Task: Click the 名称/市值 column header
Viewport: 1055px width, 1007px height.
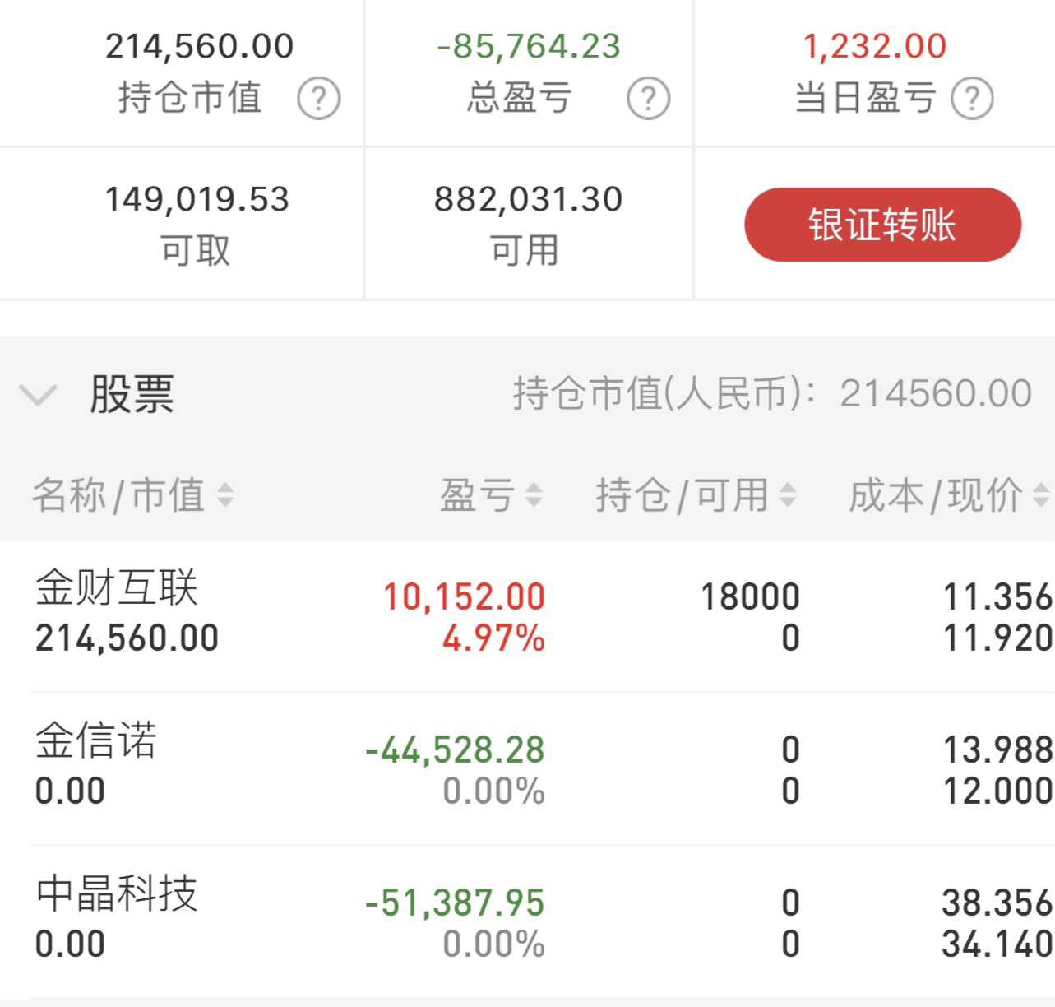Action: (118, 495)
